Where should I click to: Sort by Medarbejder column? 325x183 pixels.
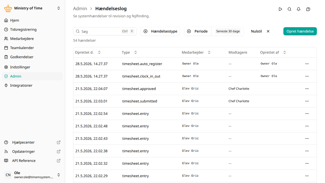tap(196, 52)
